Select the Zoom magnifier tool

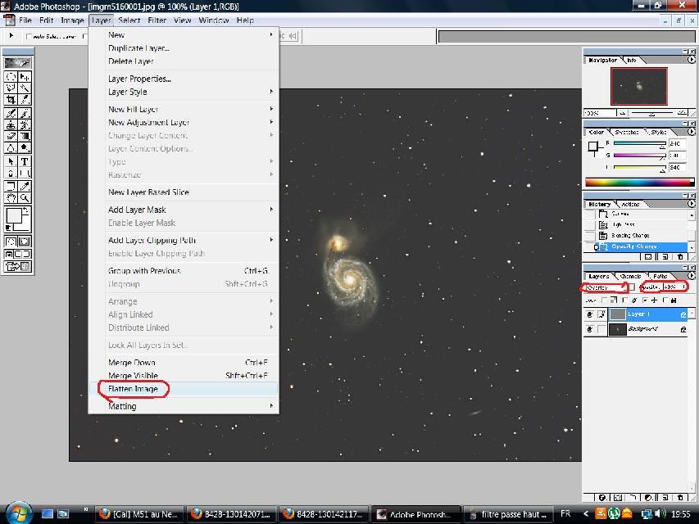coord(25,198)
